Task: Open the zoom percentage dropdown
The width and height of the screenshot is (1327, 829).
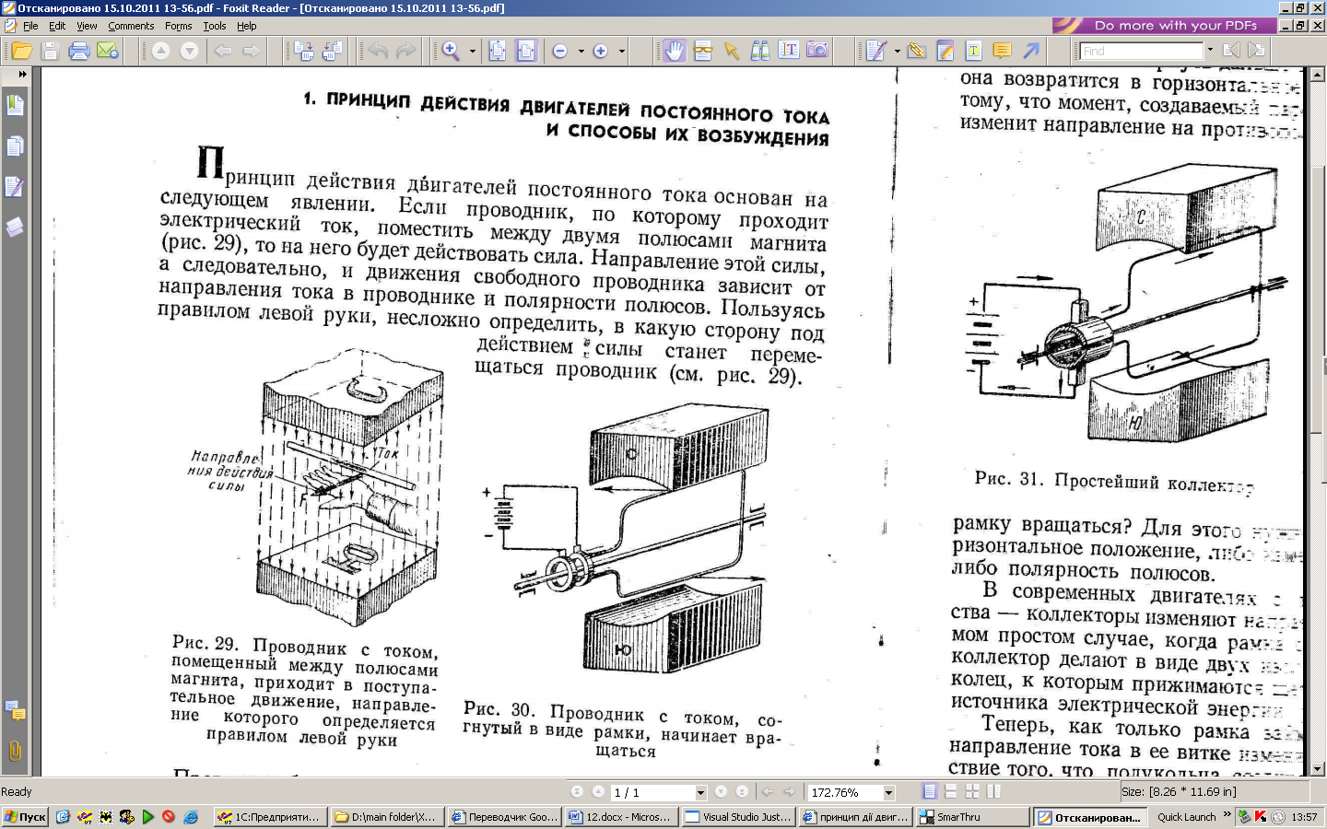Action: point(888,792)
